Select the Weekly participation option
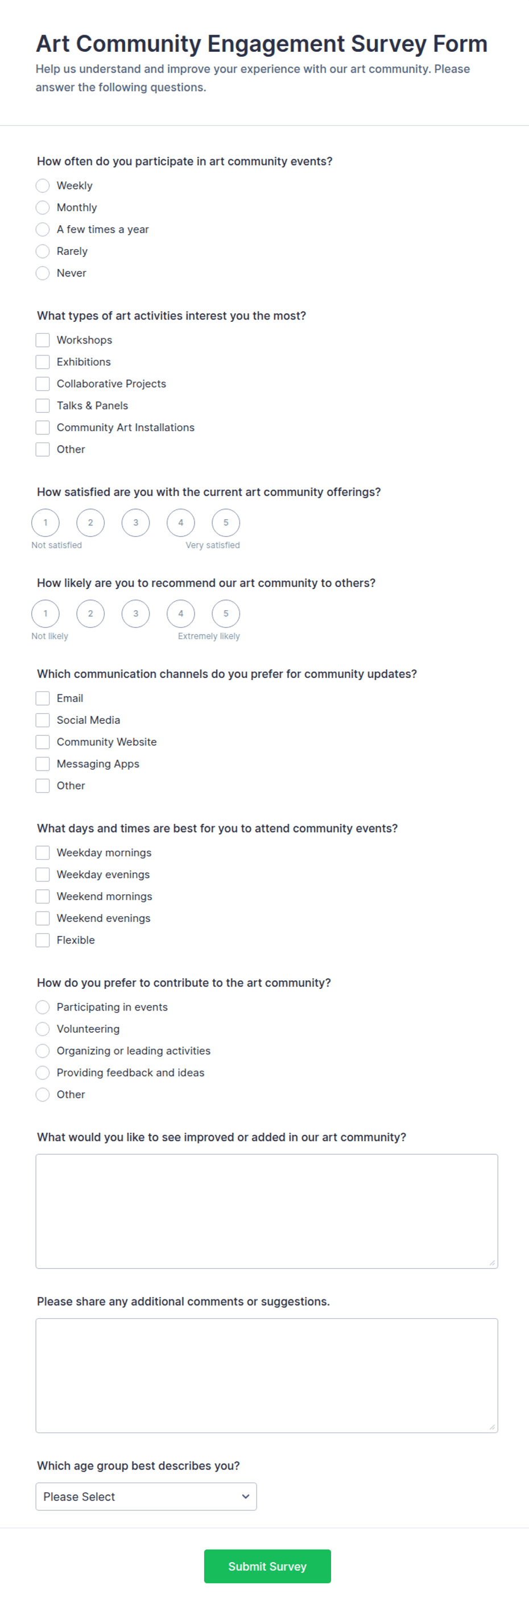 click(x=43, y=186)
